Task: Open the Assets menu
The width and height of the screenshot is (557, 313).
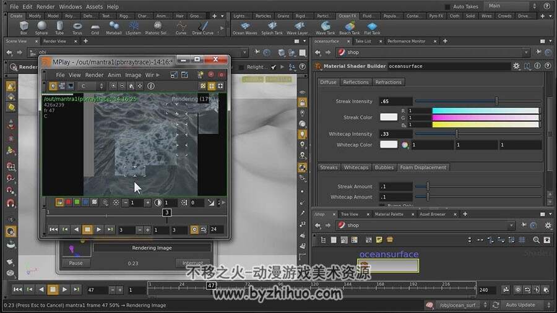Action: click(x=94, y=6)
